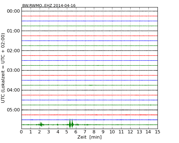
Task: Click the x-axis label Zeit [min]
Action: pyautogui.click(x=89, y=137)
